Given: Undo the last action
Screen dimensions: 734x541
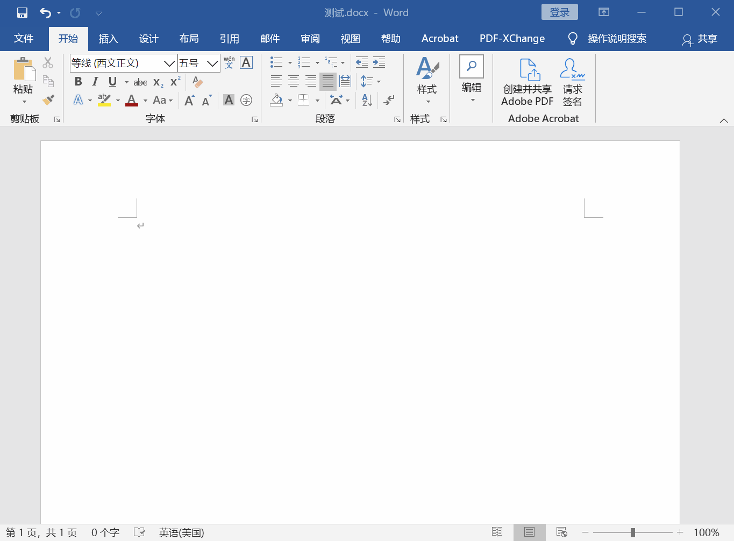Looking at the screenshot, I should pos(45,12).
